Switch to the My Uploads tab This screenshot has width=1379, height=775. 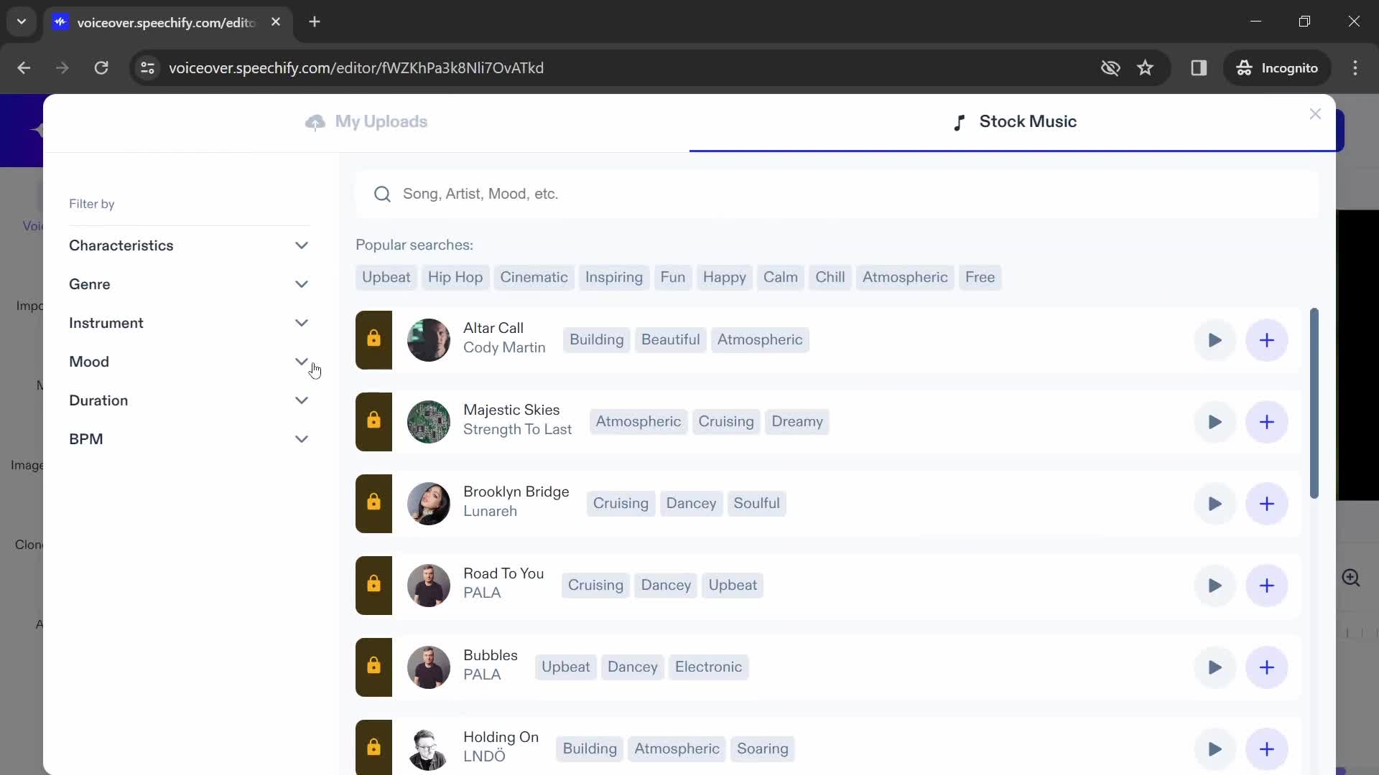(x=366, y=121)
